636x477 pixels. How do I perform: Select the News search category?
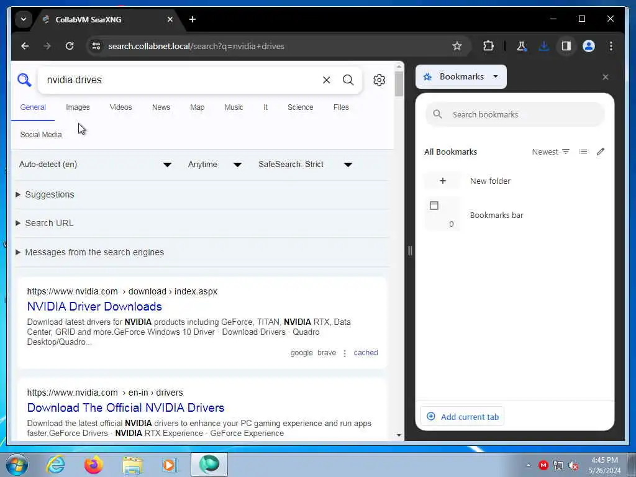[161, 107]
